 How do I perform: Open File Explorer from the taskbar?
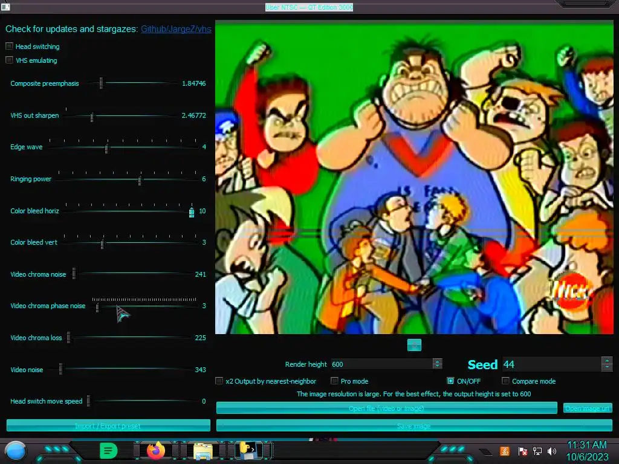(x=203, y=451)
